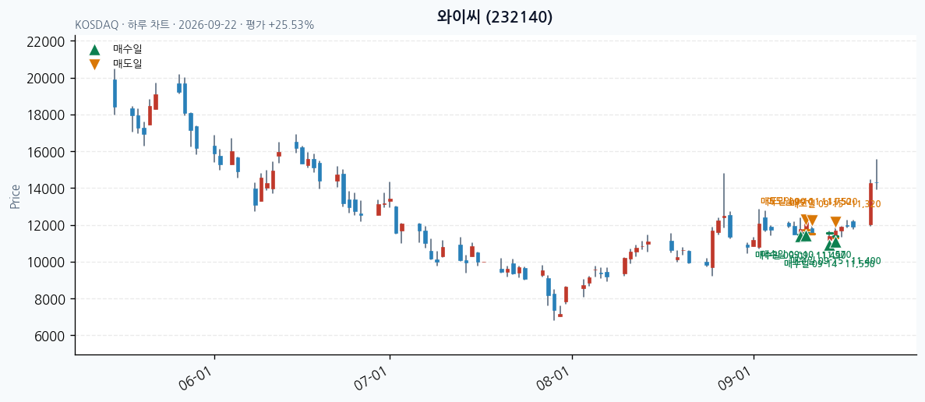The height and width of the screenshot is (402, 925).
Task: Click the 14000 y-axis tick label
Action: tap(46, 189)
